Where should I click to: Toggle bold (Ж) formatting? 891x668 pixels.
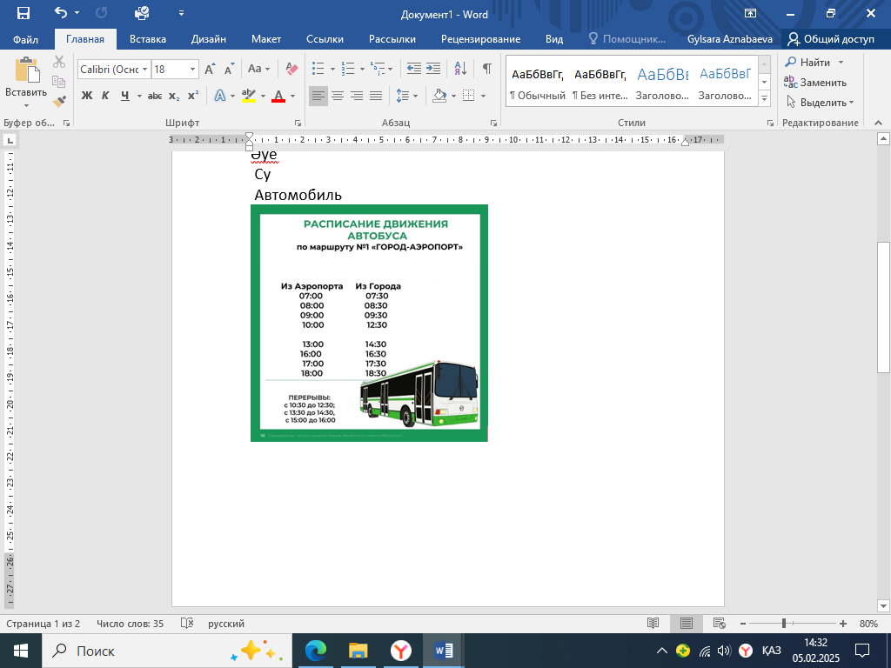tap(86, 96)
